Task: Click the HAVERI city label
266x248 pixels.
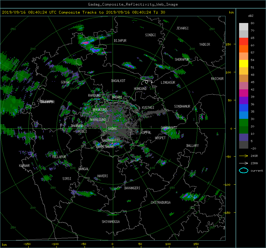Action: point(103,176)
